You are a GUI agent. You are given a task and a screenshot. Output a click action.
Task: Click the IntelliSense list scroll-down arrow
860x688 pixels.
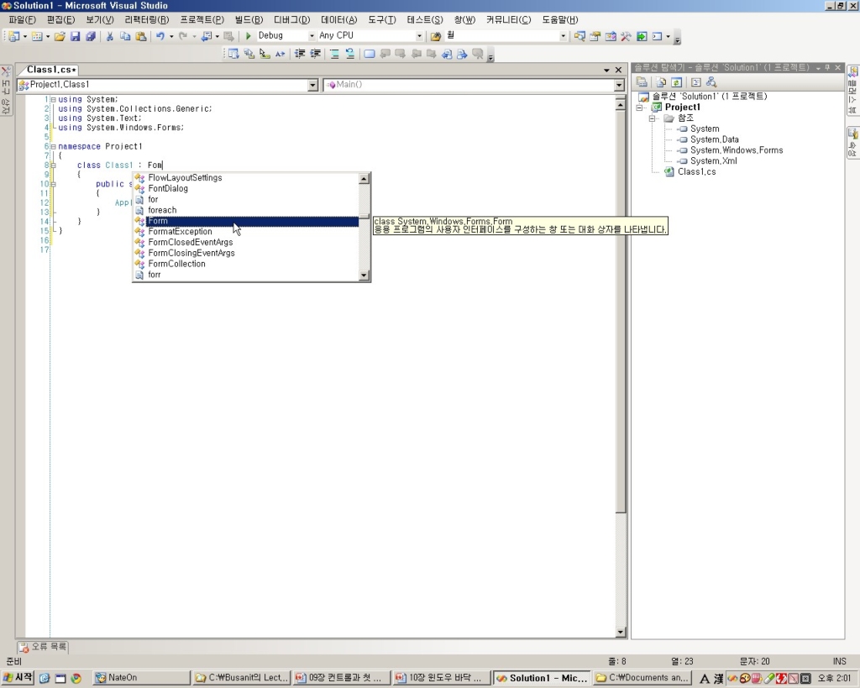364,275
